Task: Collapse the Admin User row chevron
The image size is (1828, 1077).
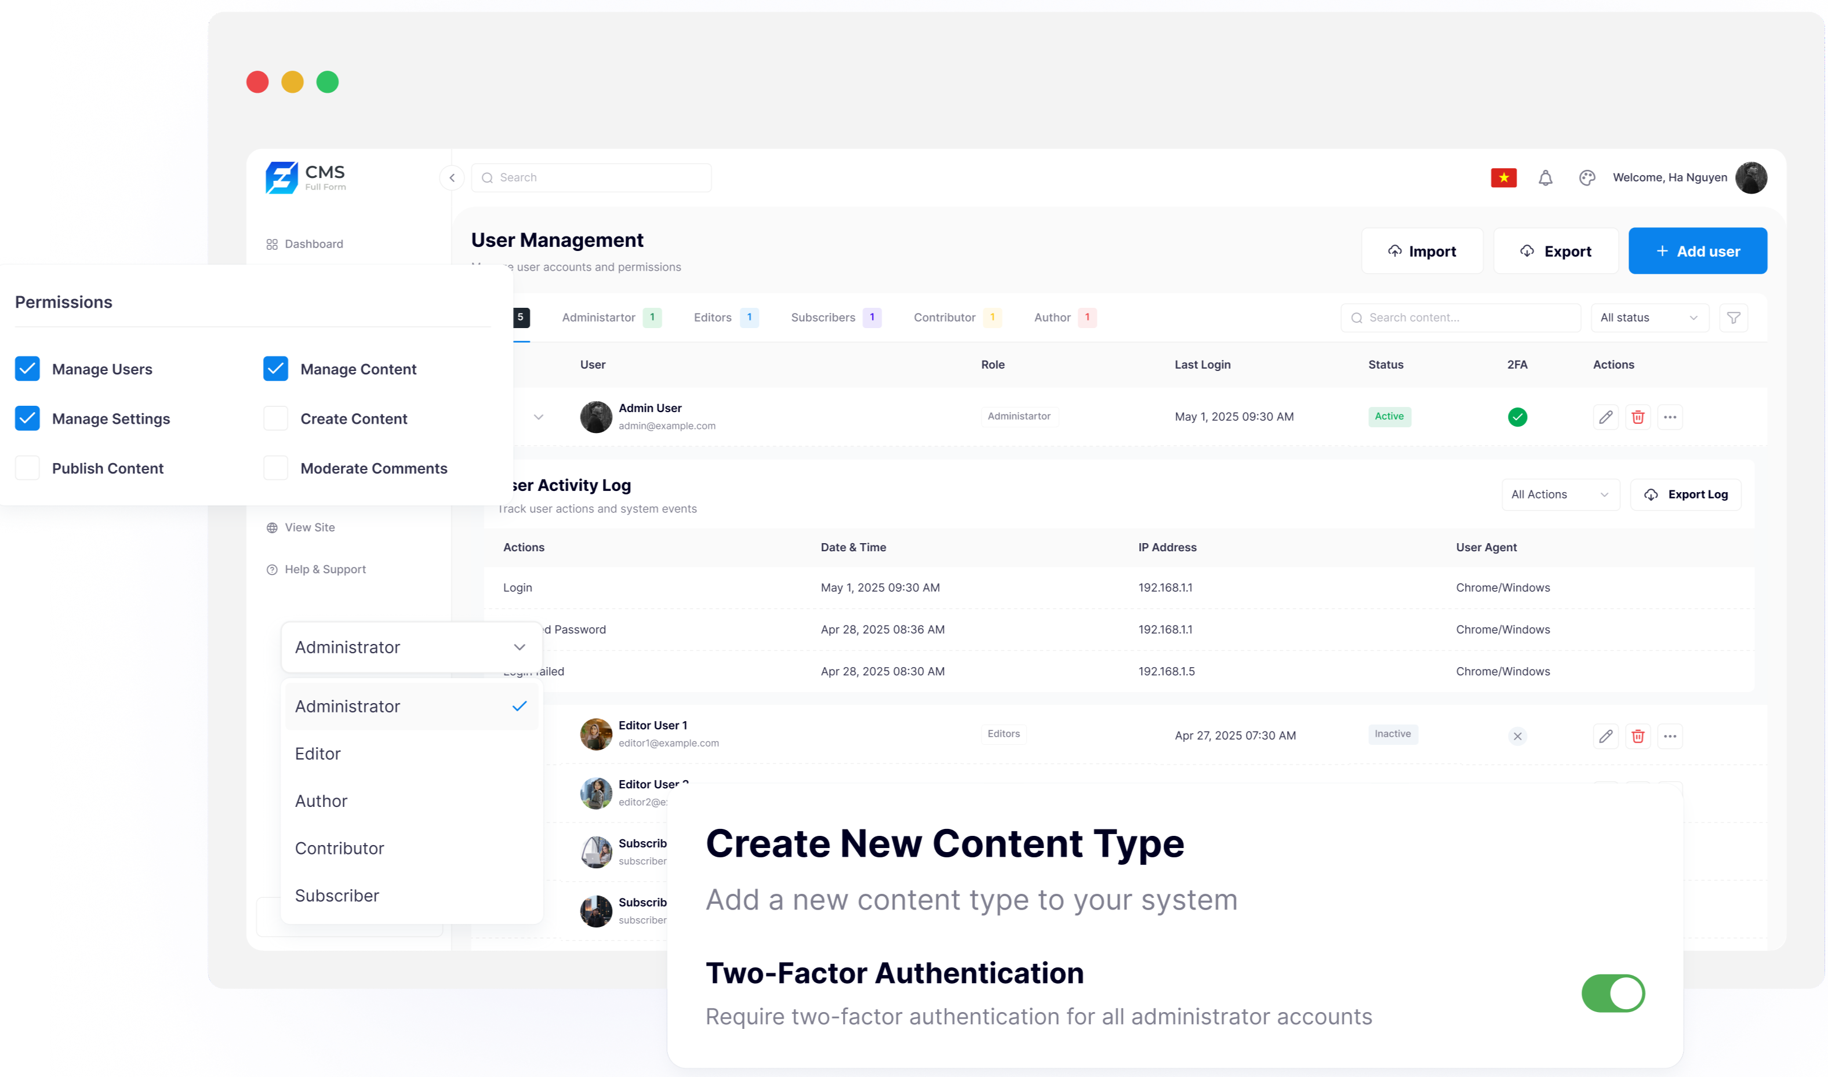Action: pos(539,417)
